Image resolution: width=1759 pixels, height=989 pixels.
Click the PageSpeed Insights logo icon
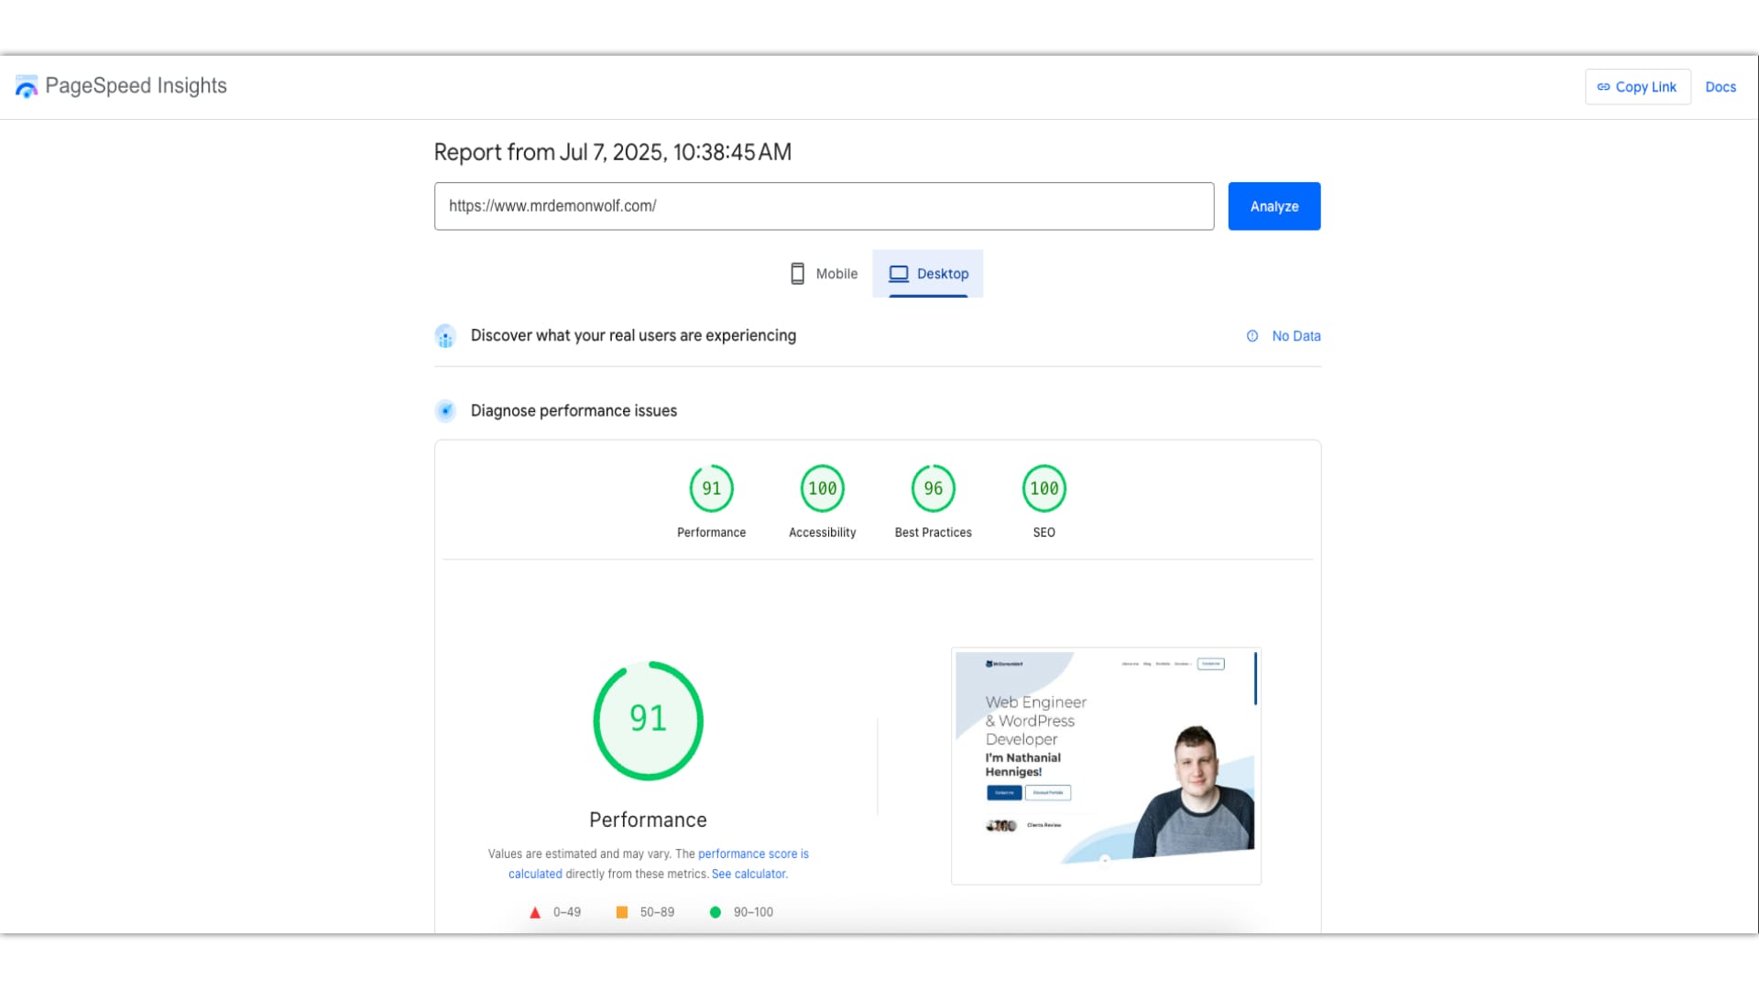click(27, 86)
